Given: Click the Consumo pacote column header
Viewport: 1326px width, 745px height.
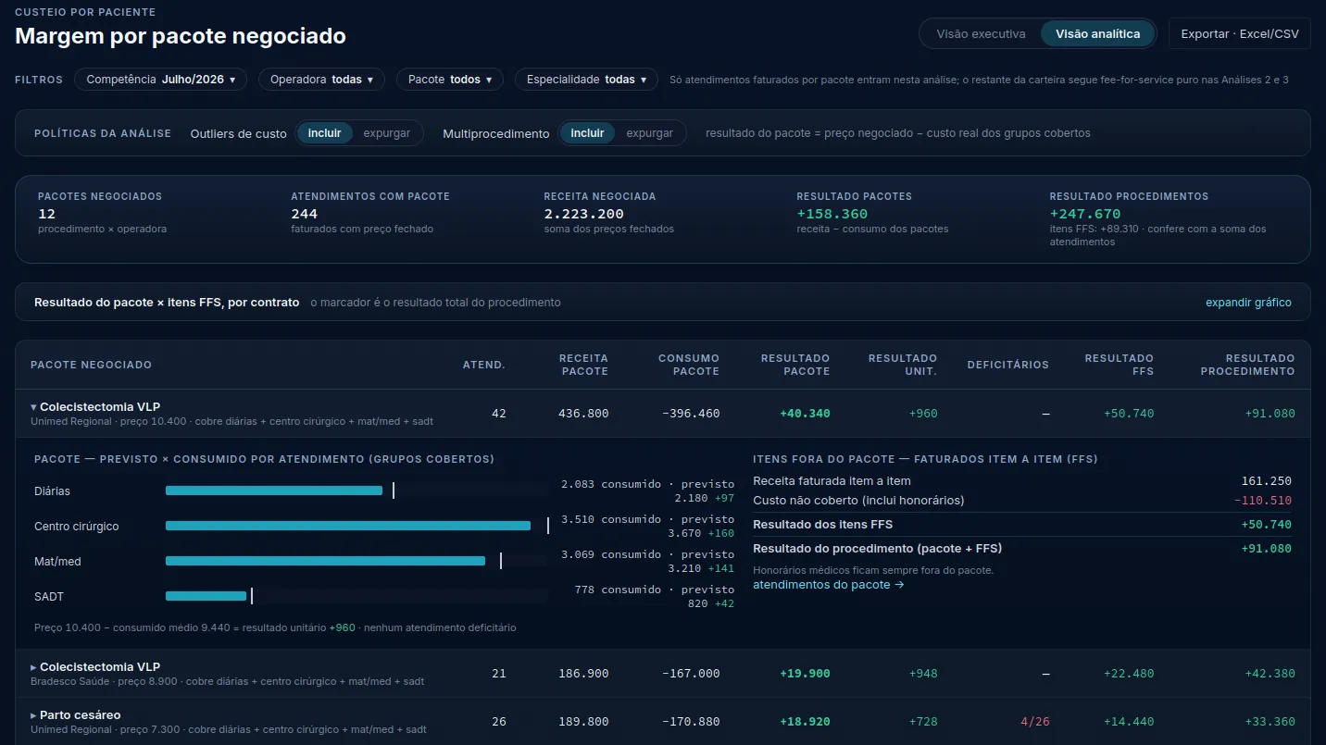Looking at the screenshot, I should pyautogui.click(x=689, y=365).
